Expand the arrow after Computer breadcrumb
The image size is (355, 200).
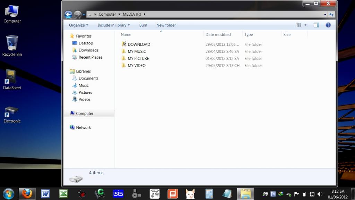(119, 14)
